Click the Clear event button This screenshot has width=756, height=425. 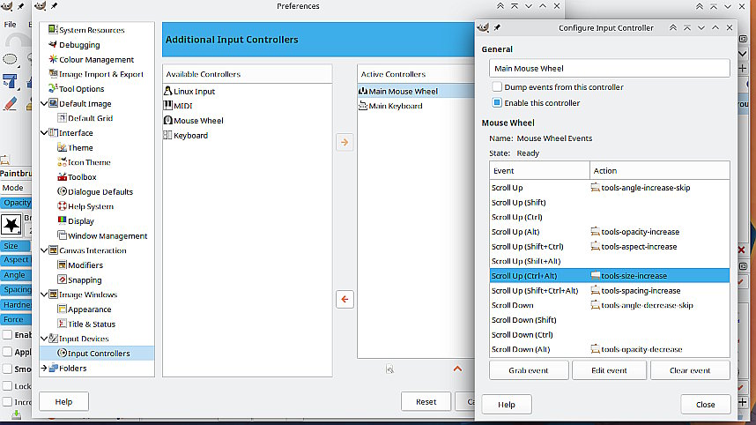tap(690, 370)
